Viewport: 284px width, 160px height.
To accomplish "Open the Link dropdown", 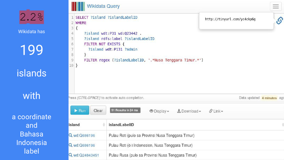I will 216,111.
